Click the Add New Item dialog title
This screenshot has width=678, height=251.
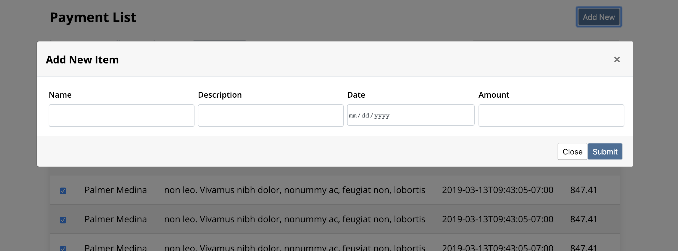pos(82,60)
